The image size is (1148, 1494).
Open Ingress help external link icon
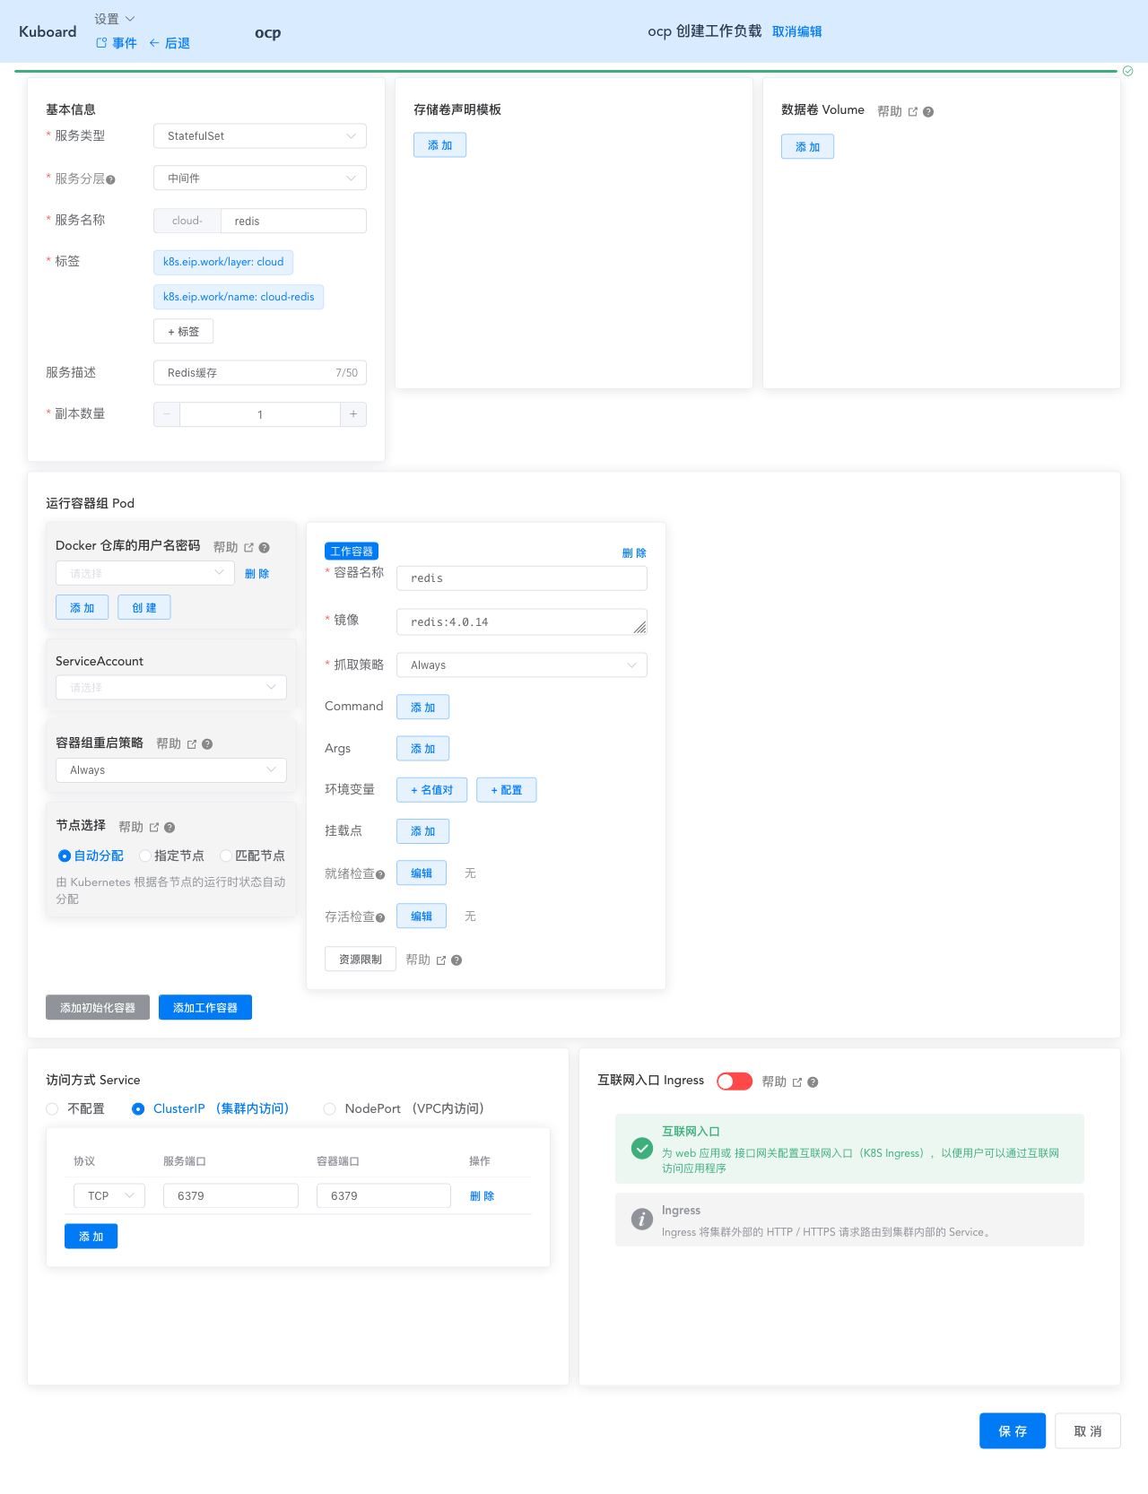797,1082
